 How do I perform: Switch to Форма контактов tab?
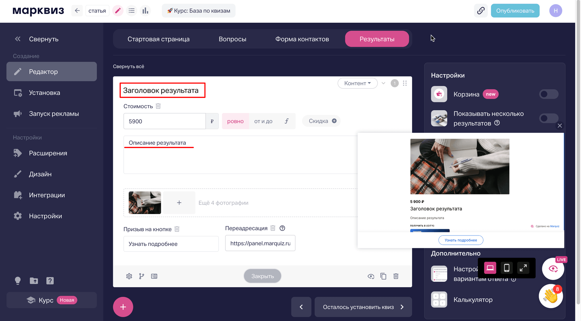pyautogui.click(x=302, y=39)
